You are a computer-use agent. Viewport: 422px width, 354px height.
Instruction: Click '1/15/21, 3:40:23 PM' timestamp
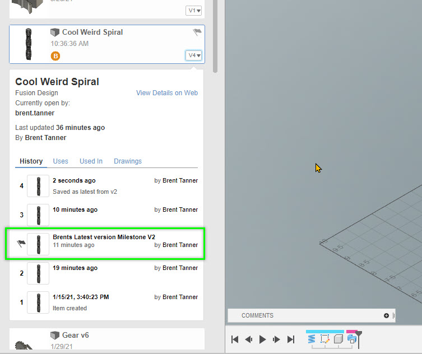click(x=81, y=297)
